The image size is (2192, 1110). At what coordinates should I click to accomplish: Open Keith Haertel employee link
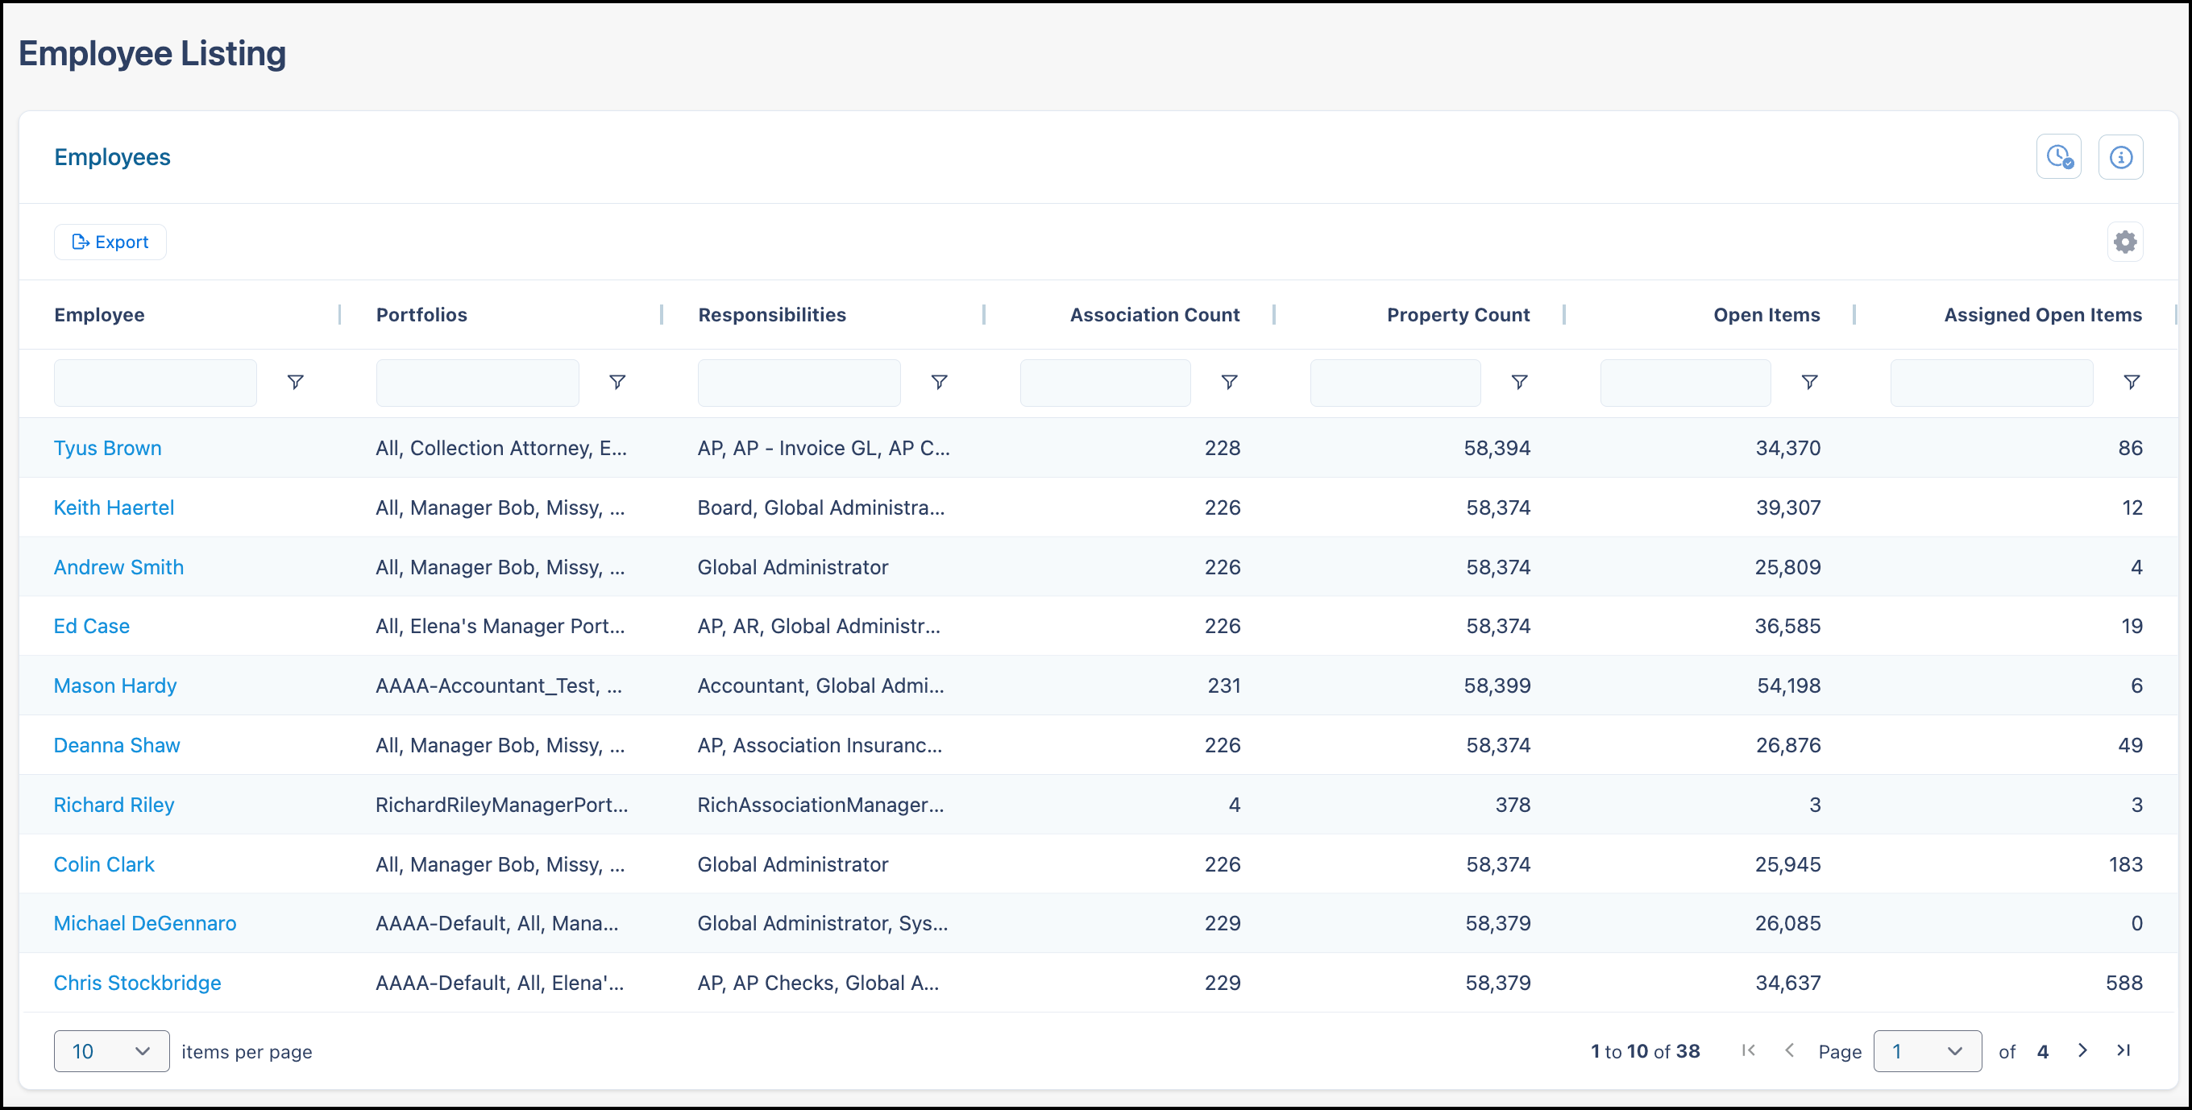(114, 507)
